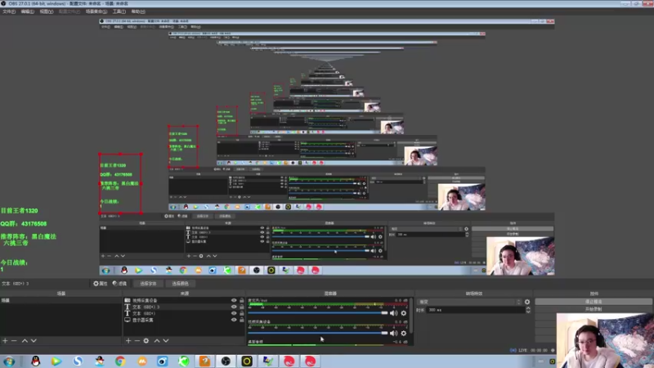The image size is (654, 368).
Task: Move selected source down in list
Action: click(166, 341)
